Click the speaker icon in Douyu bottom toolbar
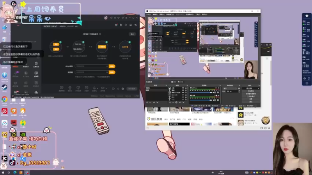Screen dimensions: 312x175 103,88
